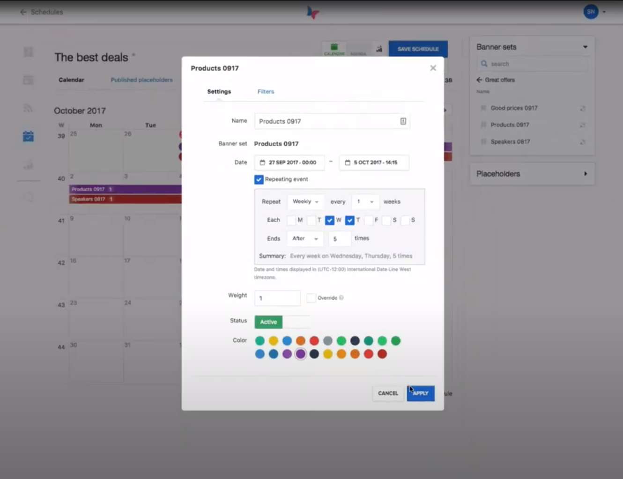Image resolution: width=623 pixels, height=479 pixels.
Task: Toggle the Repeating event checkbox
Action: point(259,179)
